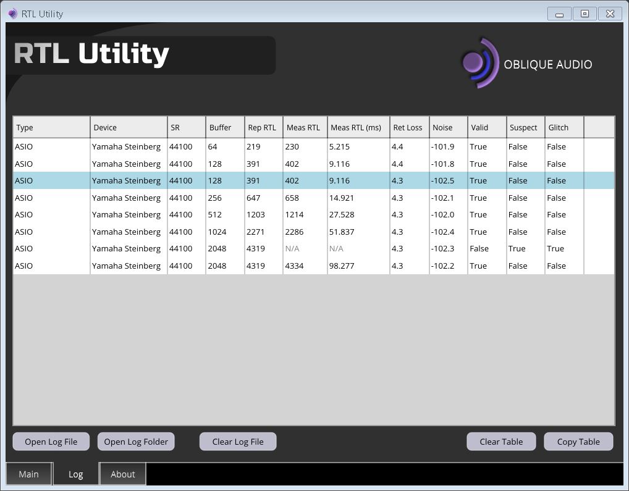Image resolution: width=629 pixels, height=491 pixels.
Task: Select the row with buffer 512
Action: click(314, 215)
